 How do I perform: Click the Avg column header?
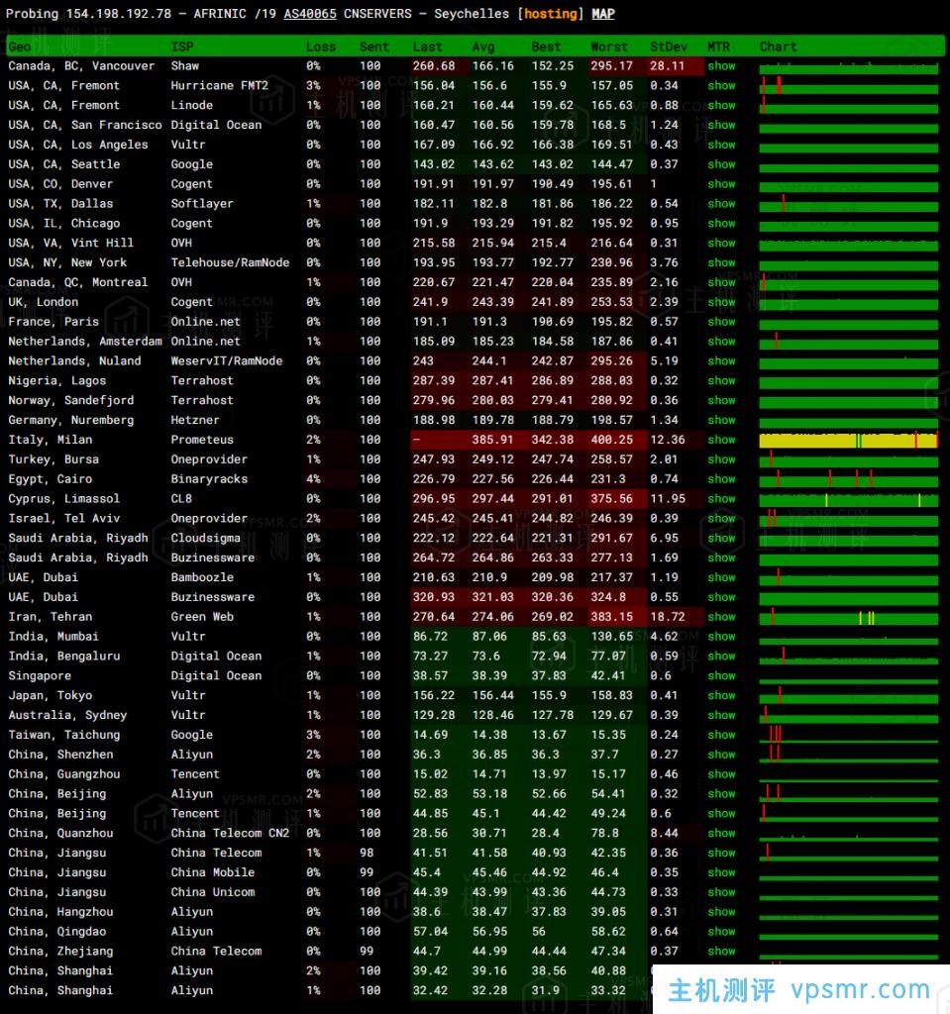(483, 47)
